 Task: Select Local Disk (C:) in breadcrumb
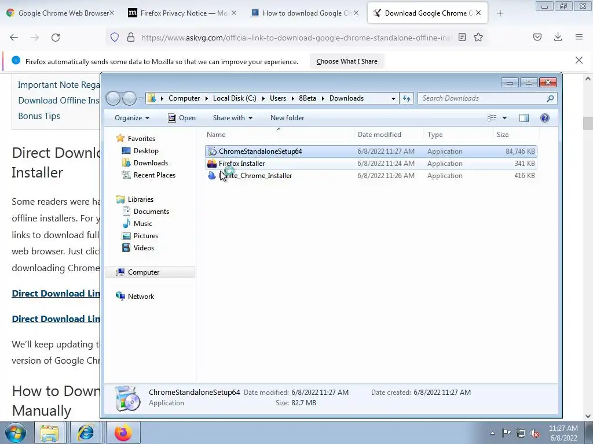235,98
